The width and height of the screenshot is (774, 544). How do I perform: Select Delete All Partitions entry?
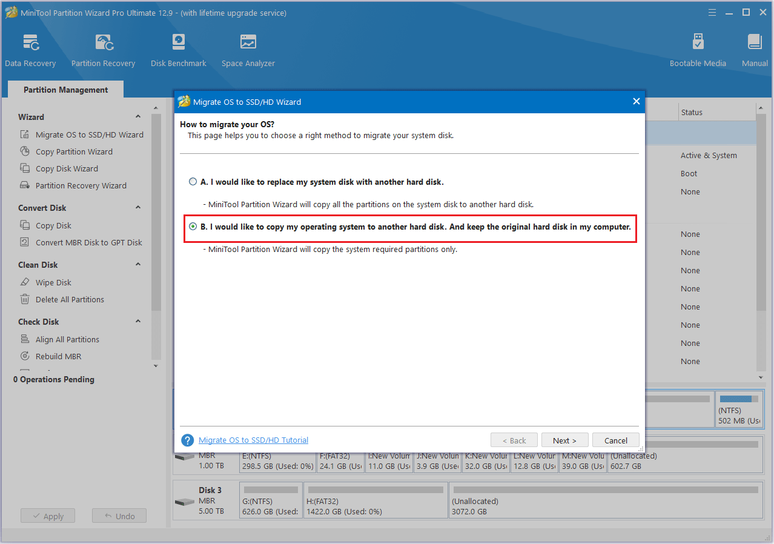pyautogui.click(x=70, y=299)
